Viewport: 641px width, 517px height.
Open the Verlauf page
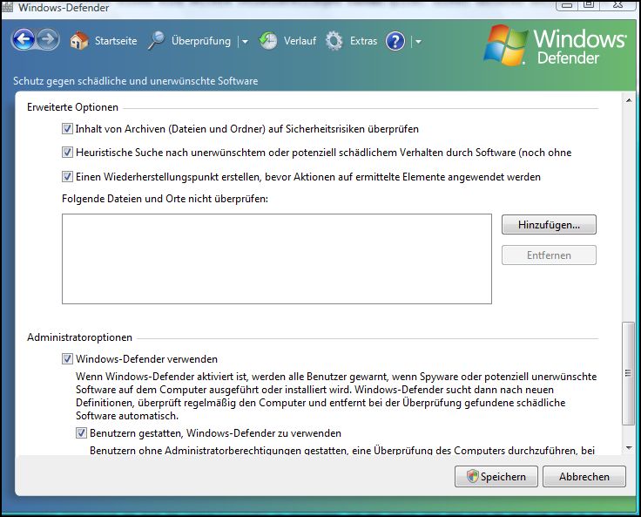[x=300, y=41]
